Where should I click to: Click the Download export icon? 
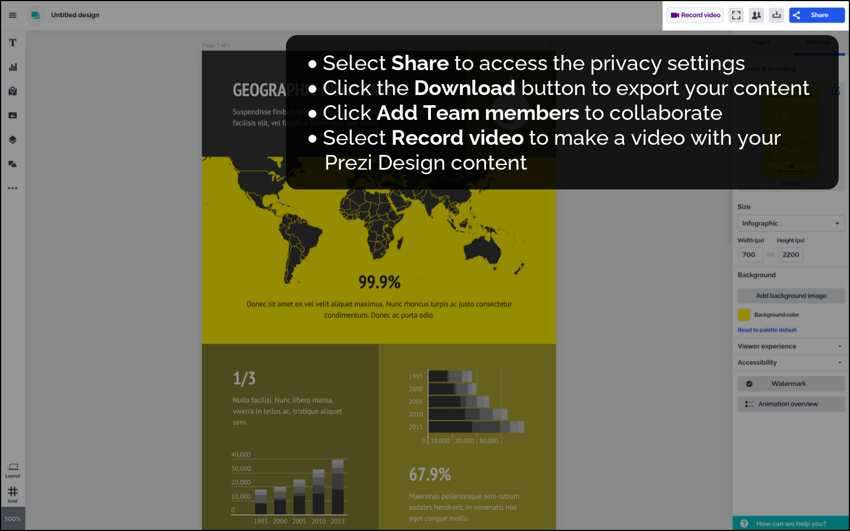(776, 15)
